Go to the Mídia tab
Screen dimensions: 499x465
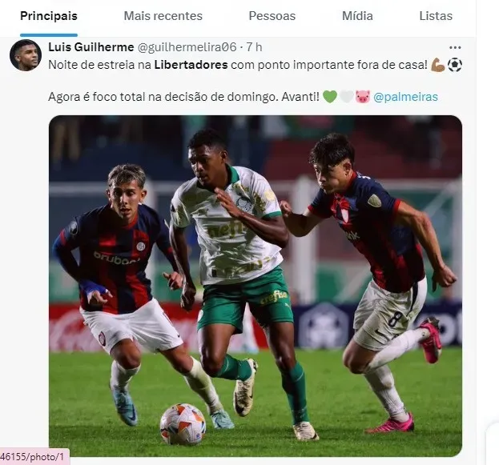pos(357,16)
